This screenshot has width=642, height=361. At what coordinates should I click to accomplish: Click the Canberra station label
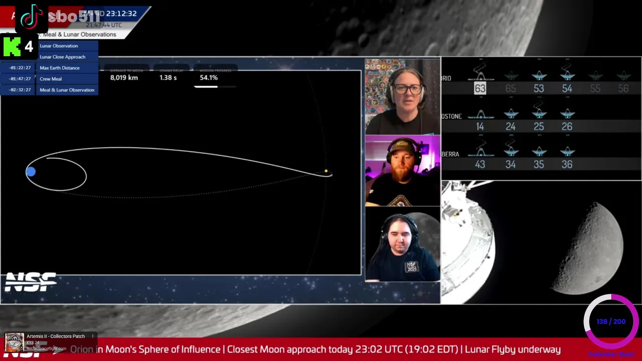coord(450,154)
